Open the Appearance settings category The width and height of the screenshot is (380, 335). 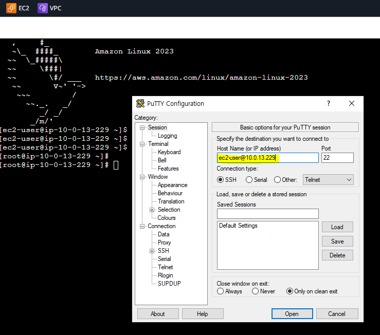(173, 185)
